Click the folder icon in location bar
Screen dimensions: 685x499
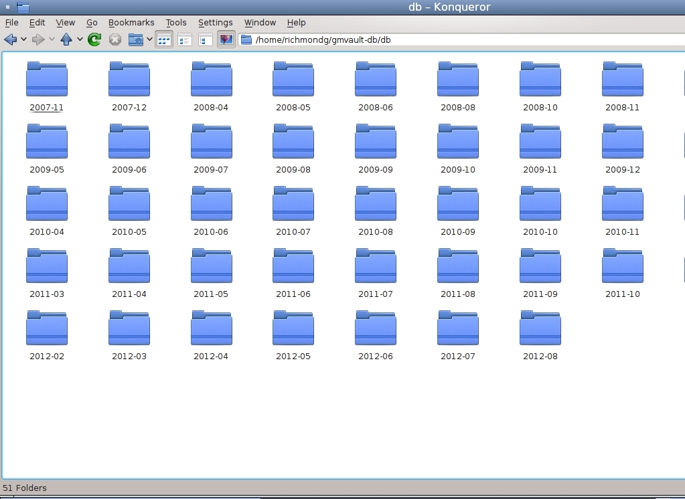246,39
